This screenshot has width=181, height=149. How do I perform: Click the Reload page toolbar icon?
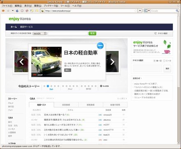point(17,11)
